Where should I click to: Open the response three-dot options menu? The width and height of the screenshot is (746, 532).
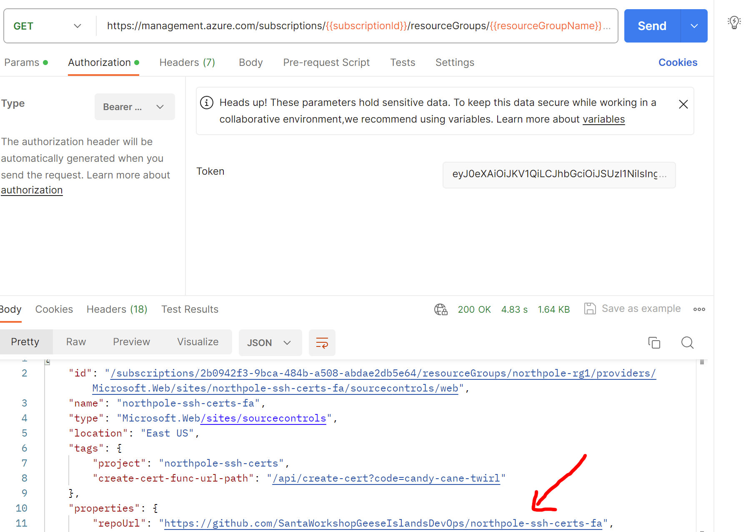coord(699,309)
